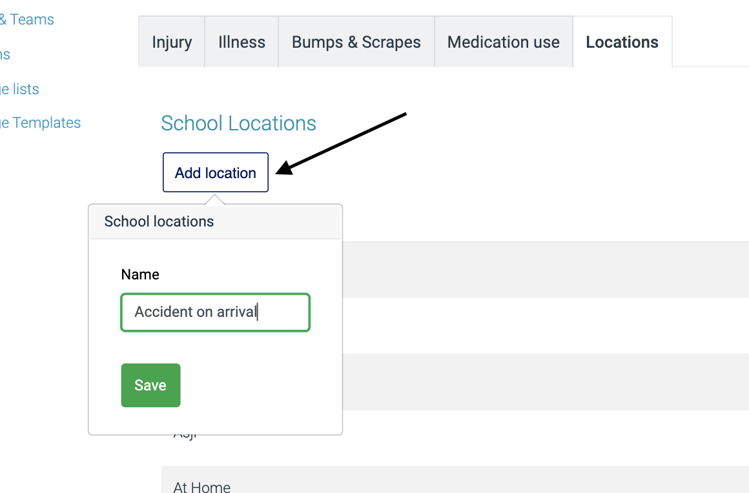Save the new school location

point(150,385)
